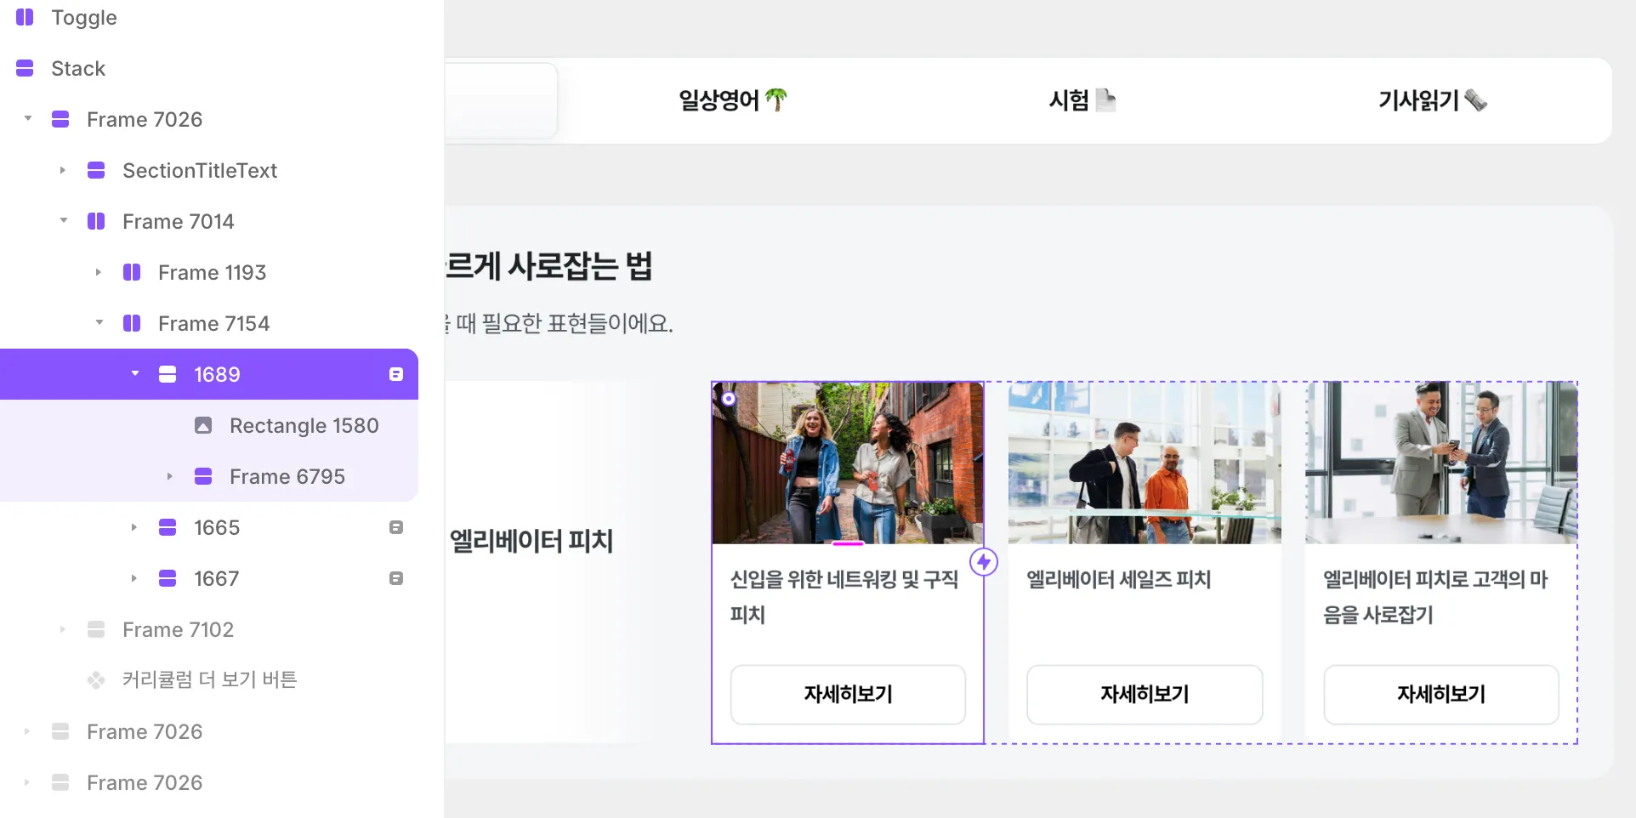Click the badge icon on layer 1665
Viewport: 1636px width, 818px height.
coord(396,527)
